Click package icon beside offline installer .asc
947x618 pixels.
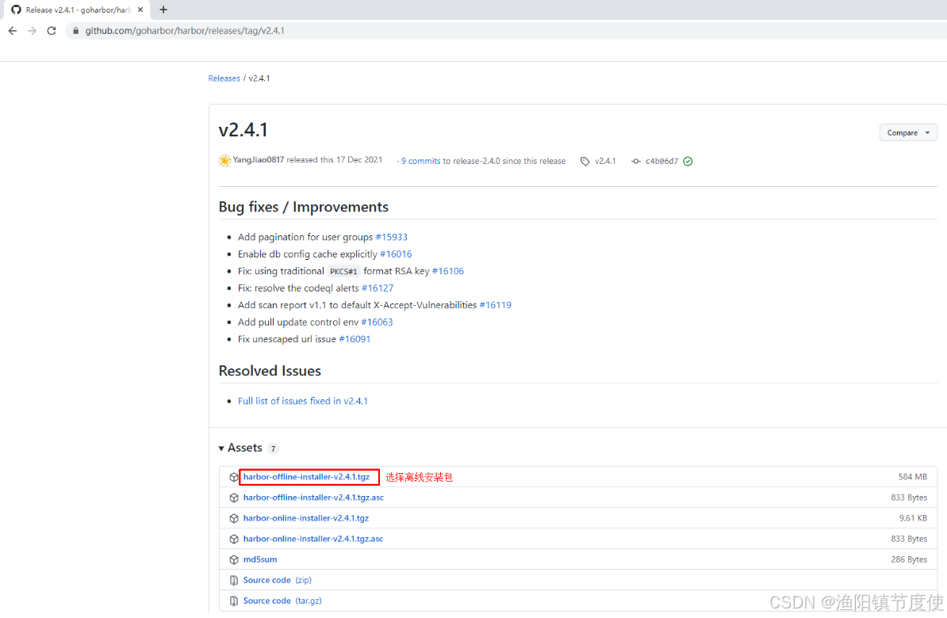[x=234, y=498]
